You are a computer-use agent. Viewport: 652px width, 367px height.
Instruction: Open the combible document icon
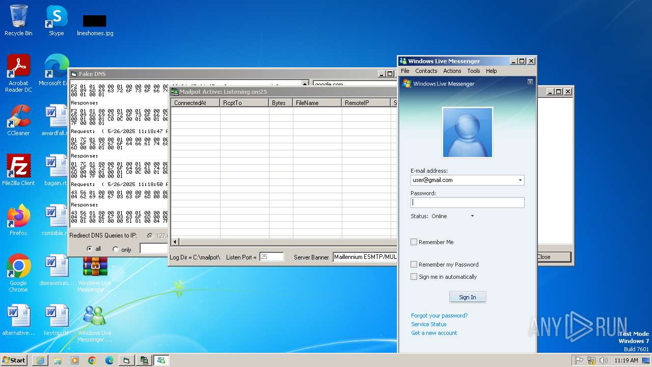click(56, 220)
